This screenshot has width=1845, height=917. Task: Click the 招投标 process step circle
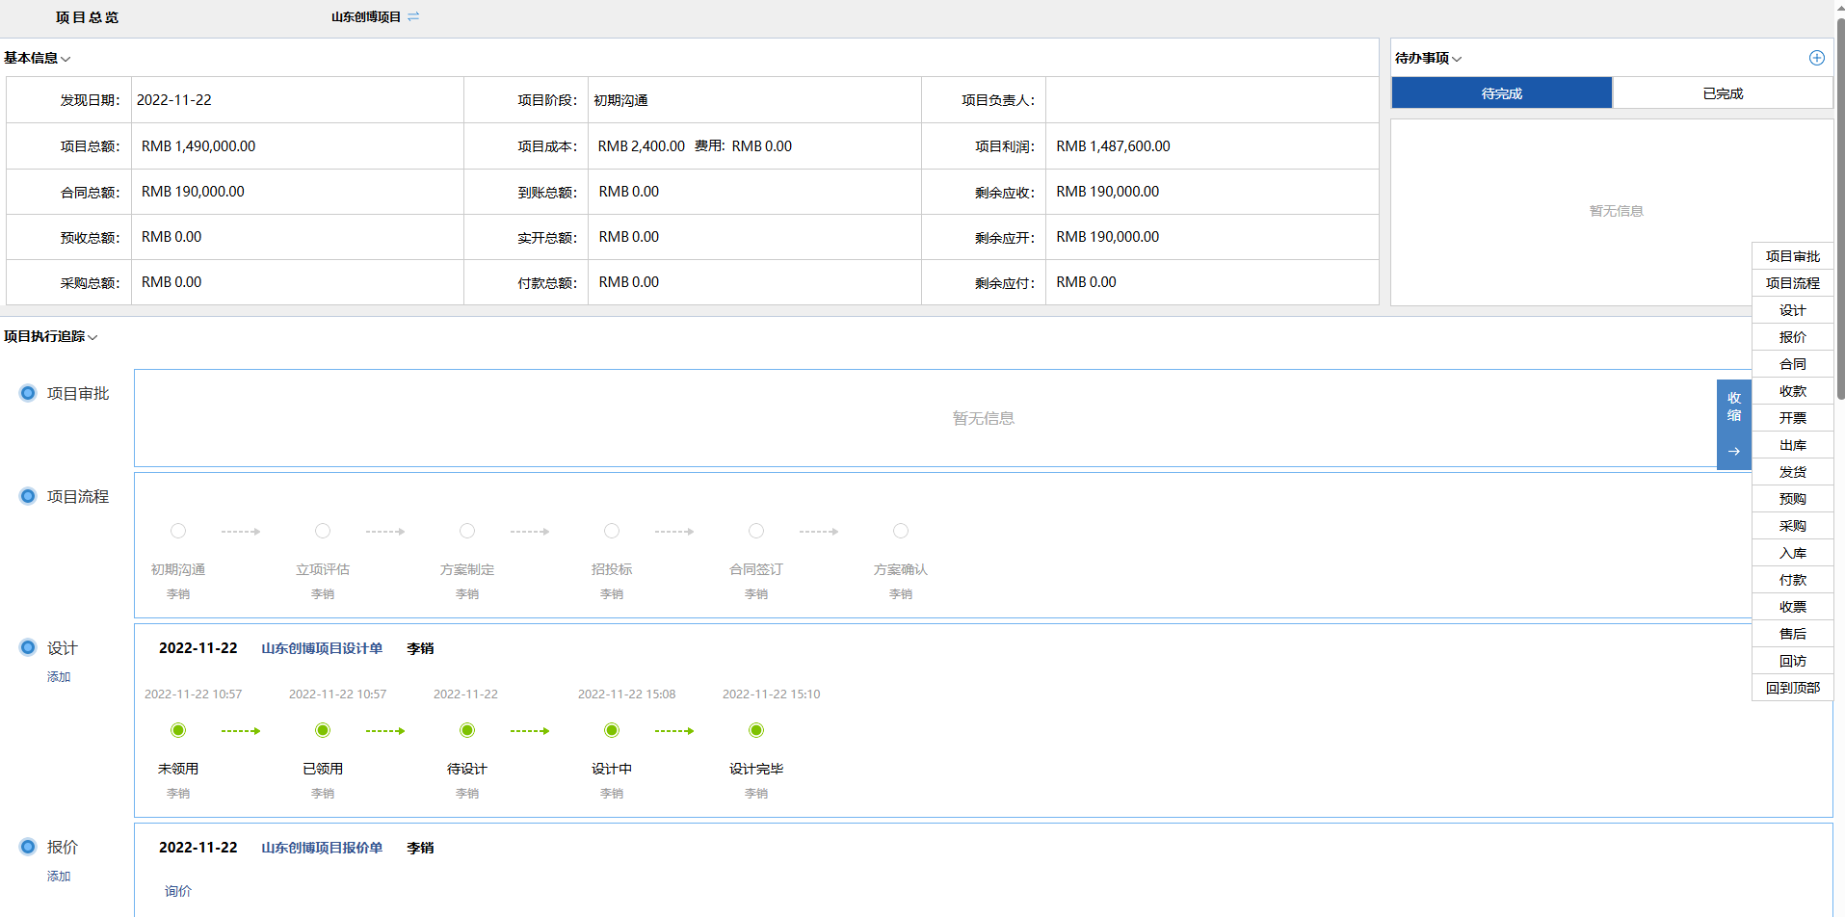612,531
